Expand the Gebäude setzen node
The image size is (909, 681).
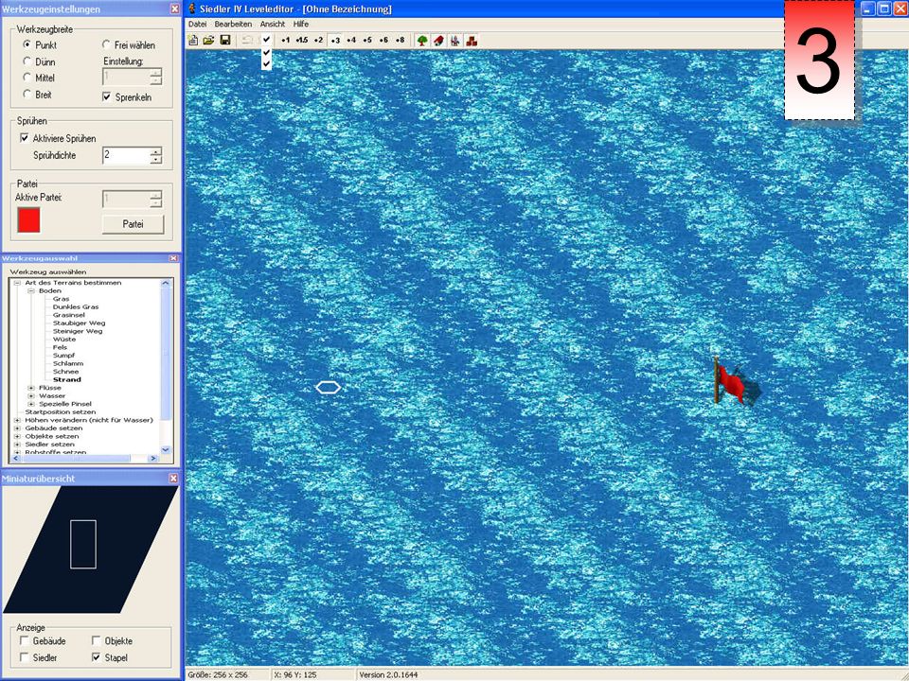tap(17, 428)
